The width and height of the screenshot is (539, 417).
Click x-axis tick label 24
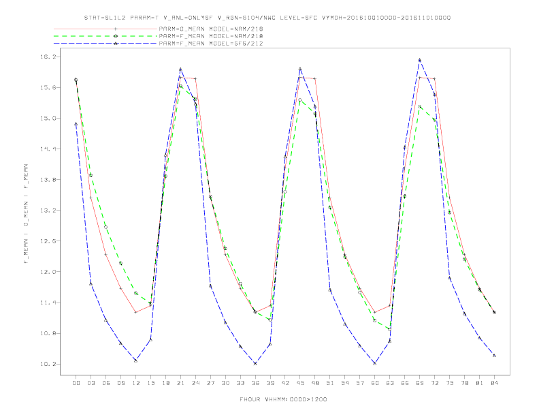click(x=195, y=383)
